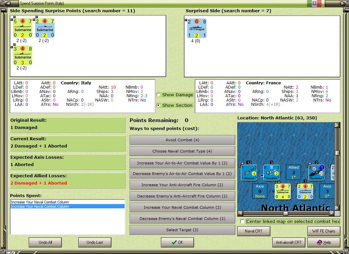Select the CA Primaguet ship counter
The width and height of the screenshot is (349, 254).
pos(197,28)
